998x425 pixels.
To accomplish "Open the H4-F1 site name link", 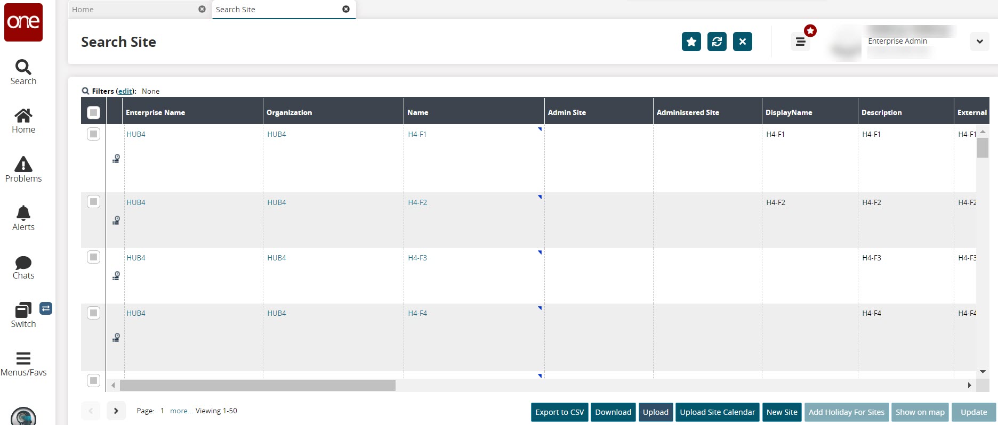I will (417, 134).
